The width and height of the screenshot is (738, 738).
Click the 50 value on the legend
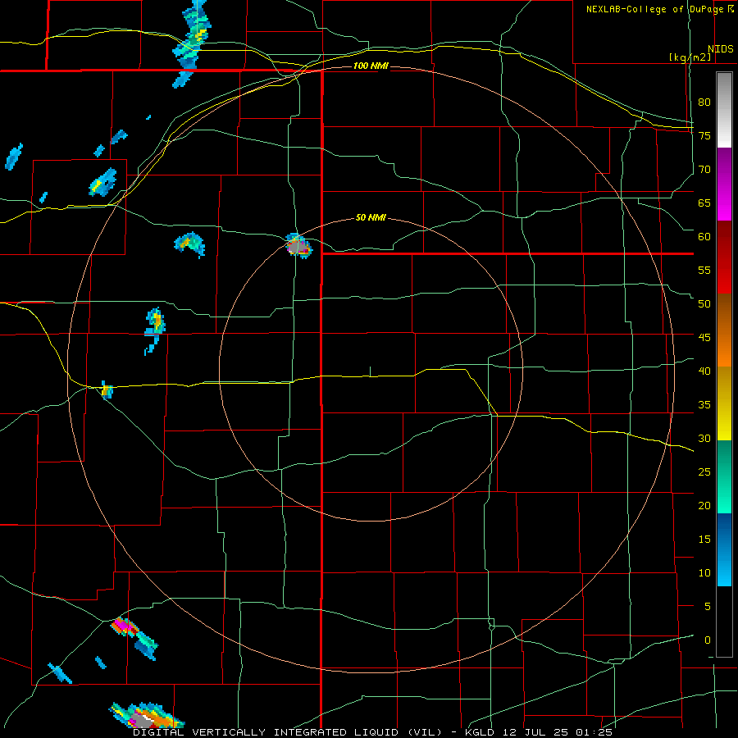[704, 304]
